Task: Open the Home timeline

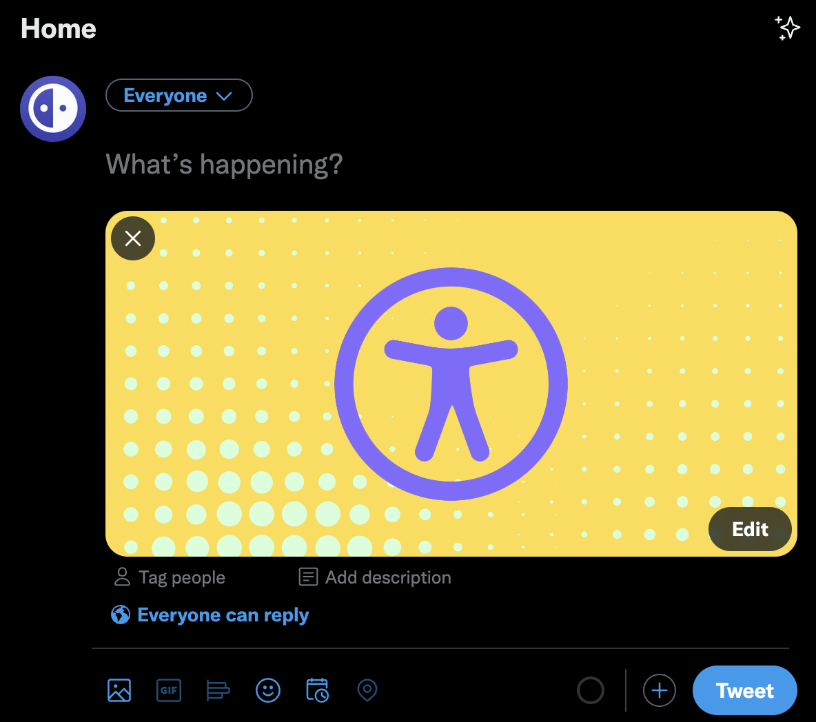Action: [x=58, y=28]
